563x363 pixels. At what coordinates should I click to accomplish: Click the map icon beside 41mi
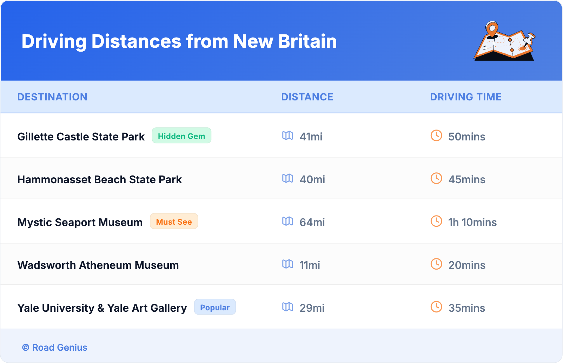pyautogui.click(x=287, y=136)
